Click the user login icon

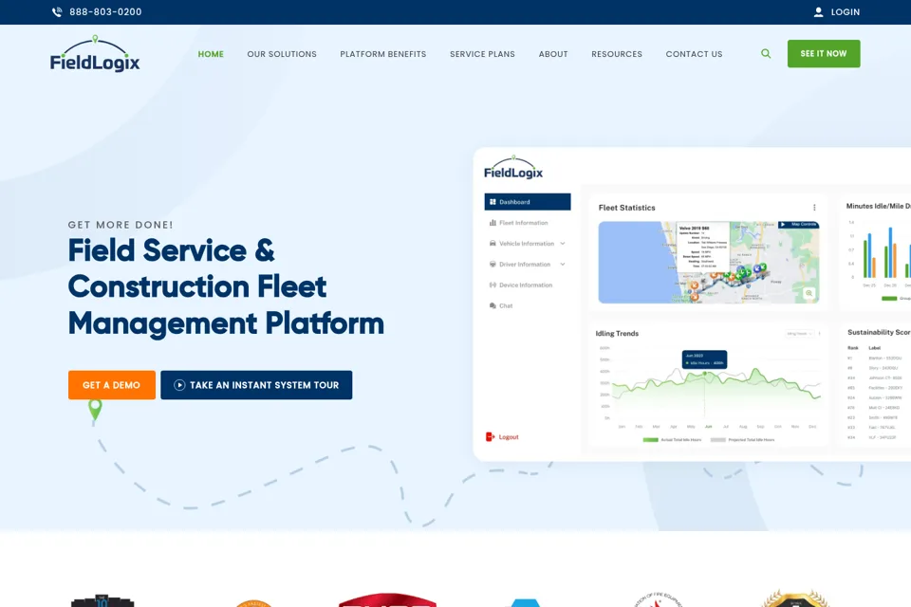click(818, 11)
